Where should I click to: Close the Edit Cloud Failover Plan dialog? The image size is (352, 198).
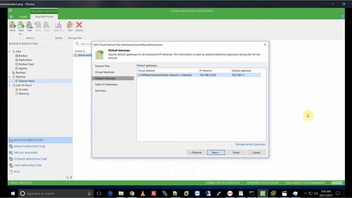(265, 45)
